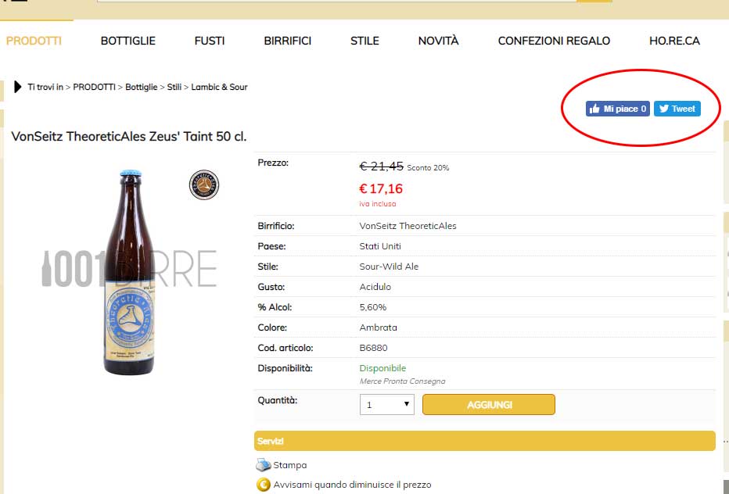Click the euro coin price alert icon
Viewport: 729px width, 494px height.
coord(263,485)
